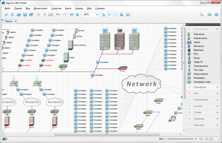Open the Справка menu
The width and height of the screenshot is (222, 143).
[100, 8]
